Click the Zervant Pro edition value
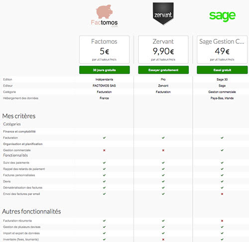Image resolution: width=249 pixels, height=242 pixels. coord(163,79)
